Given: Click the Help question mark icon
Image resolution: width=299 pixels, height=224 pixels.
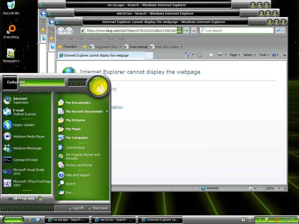Looking at the screenshot, I should click(274, 55).
